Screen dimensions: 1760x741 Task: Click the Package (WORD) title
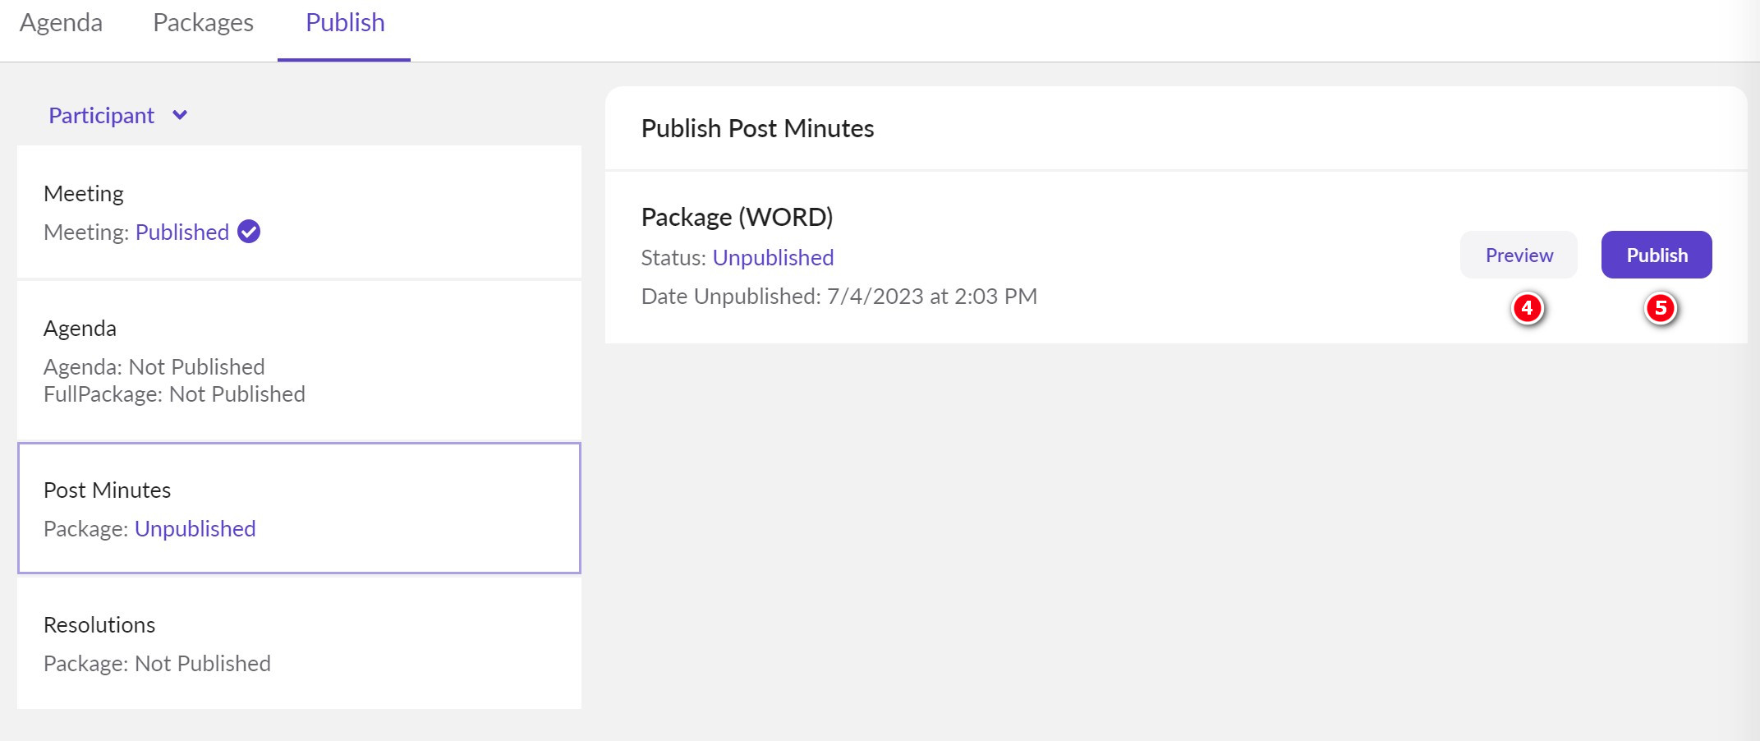point(737,217)
